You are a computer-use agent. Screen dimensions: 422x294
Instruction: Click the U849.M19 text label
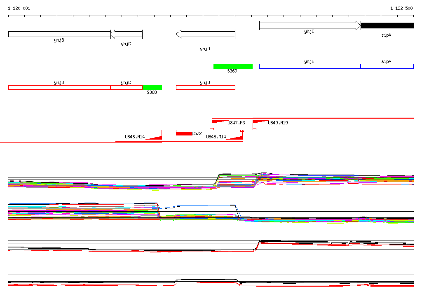(278, 123)
